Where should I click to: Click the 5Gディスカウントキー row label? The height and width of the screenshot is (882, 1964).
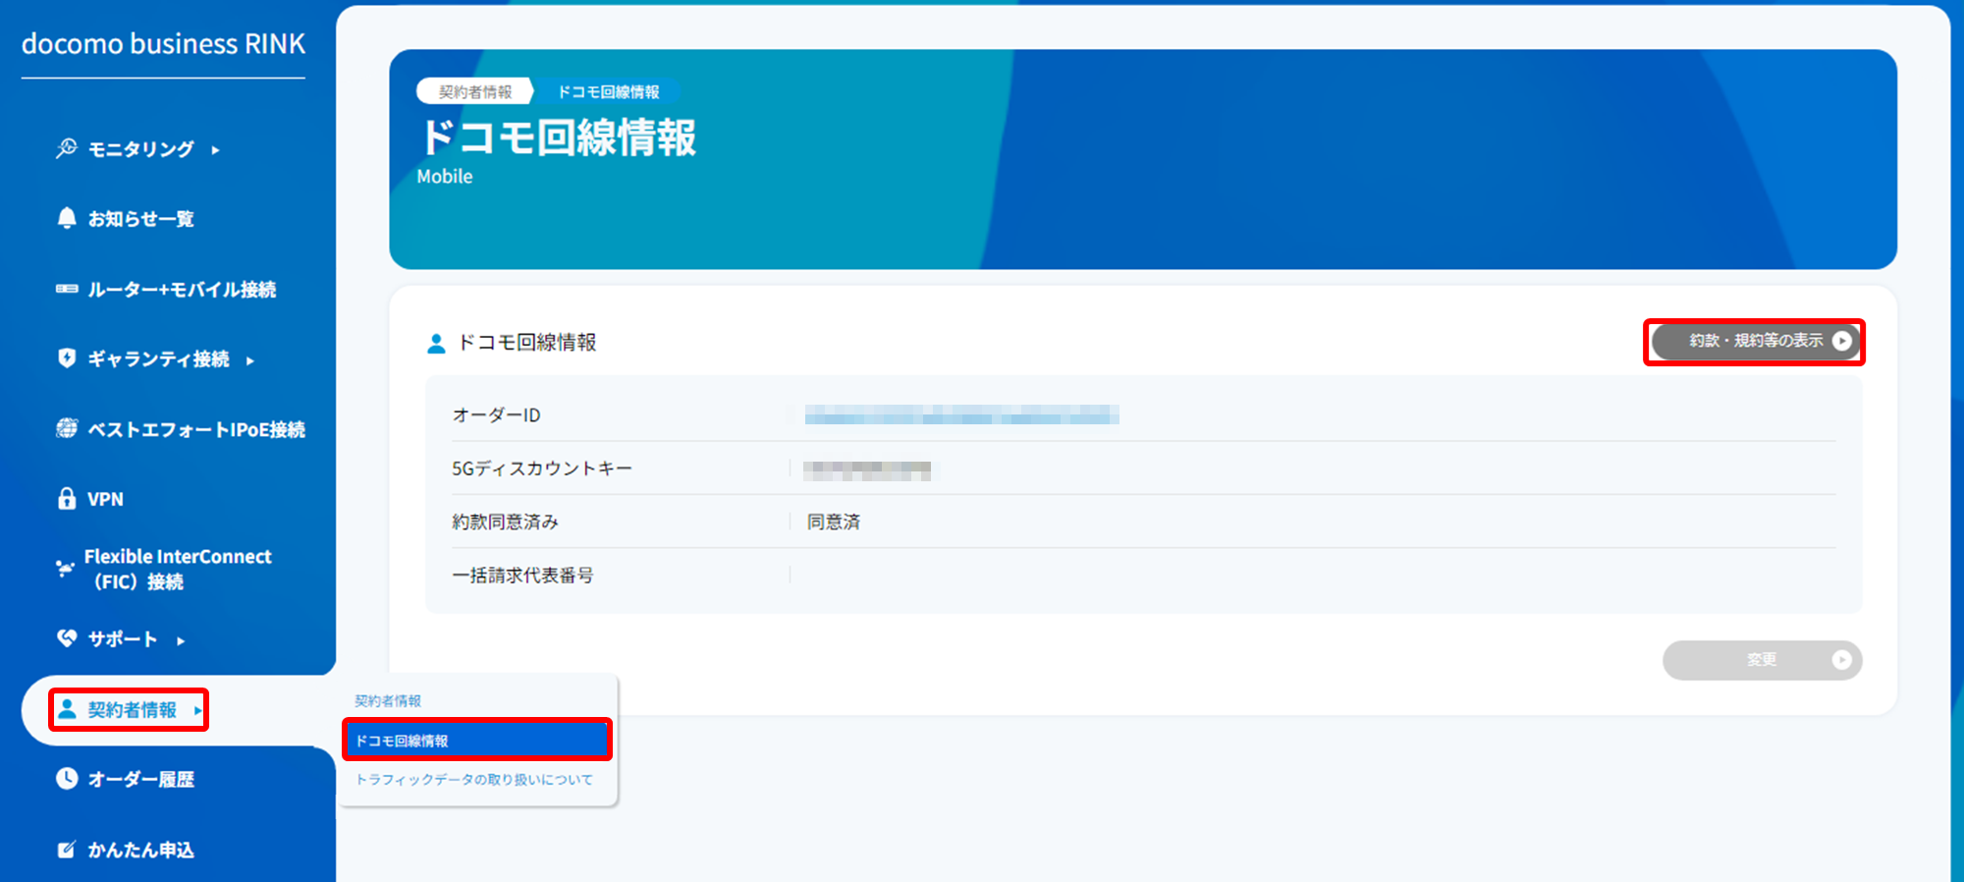coord(541,469)
